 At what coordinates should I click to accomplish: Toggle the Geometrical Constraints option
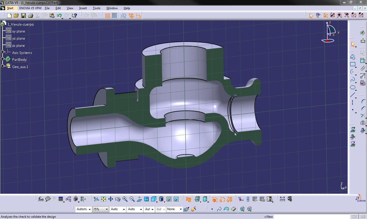(x=131, y=16)
